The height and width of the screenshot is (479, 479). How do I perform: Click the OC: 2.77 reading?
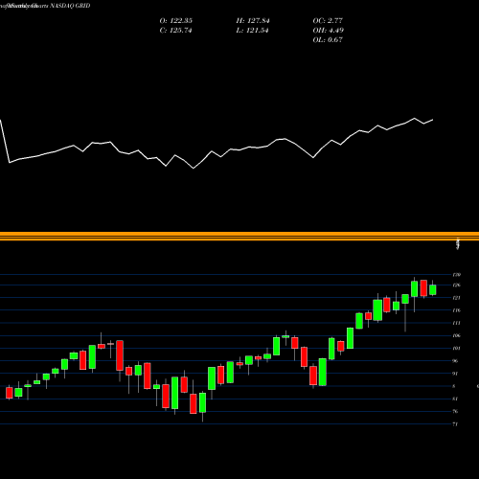(x=328, y=21)
